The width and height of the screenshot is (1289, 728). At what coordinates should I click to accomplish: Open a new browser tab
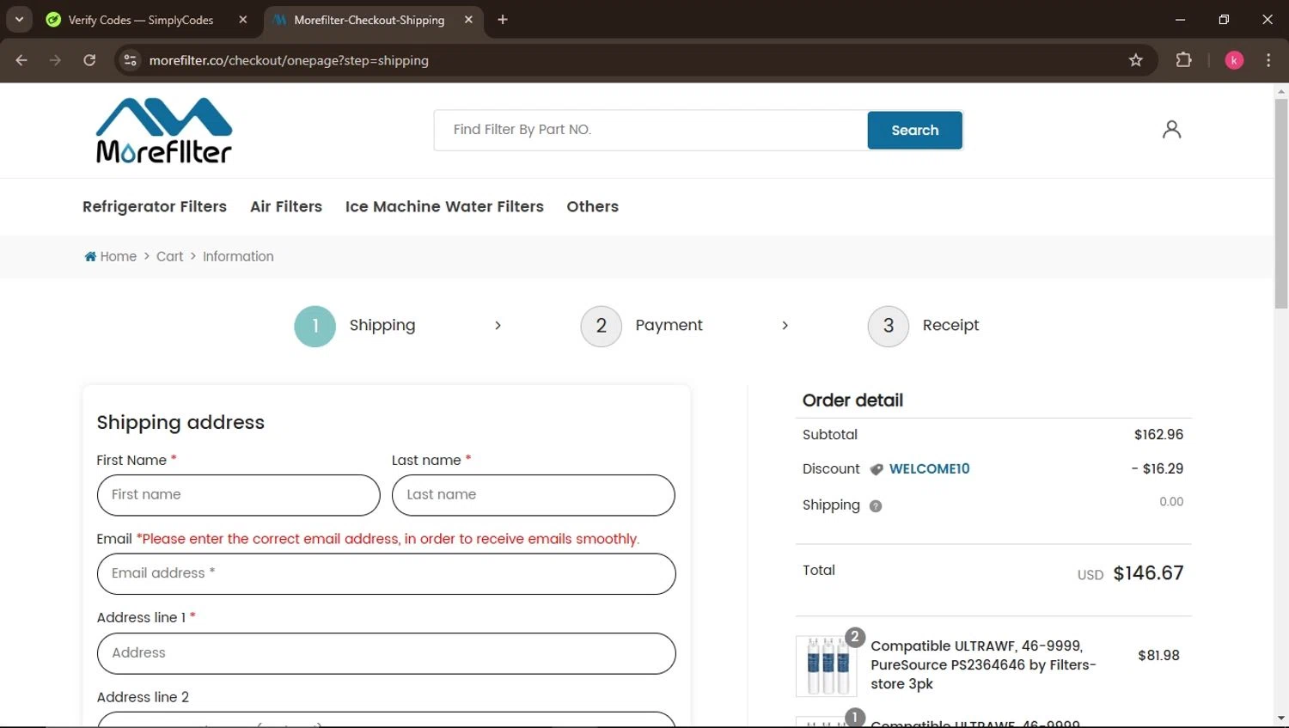click(x=503, y=20)
